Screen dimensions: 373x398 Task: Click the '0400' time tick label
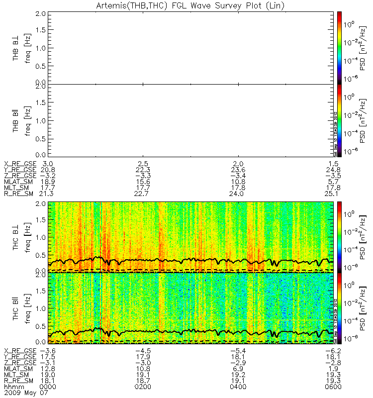[x=238, y=387]
